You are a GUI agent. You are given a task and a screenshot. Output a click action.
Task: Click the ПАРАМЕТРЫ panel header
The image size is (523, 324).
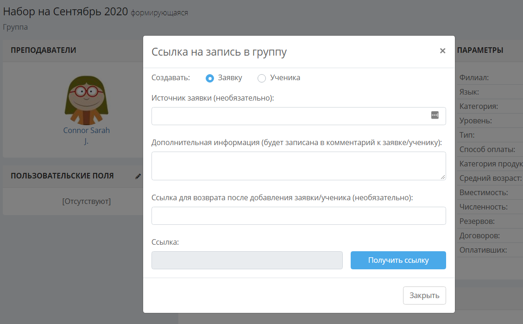pyautogui.click(x=480, y=51)
